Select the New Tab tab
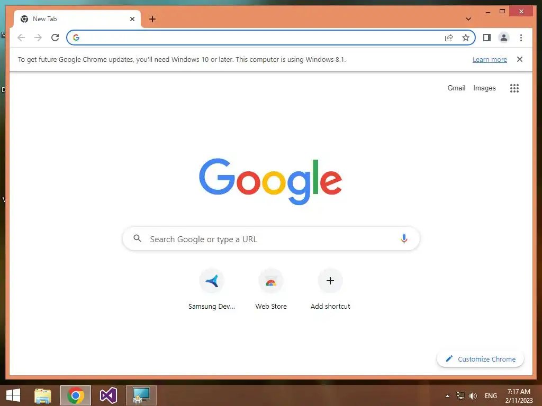 tap(77, 19)
